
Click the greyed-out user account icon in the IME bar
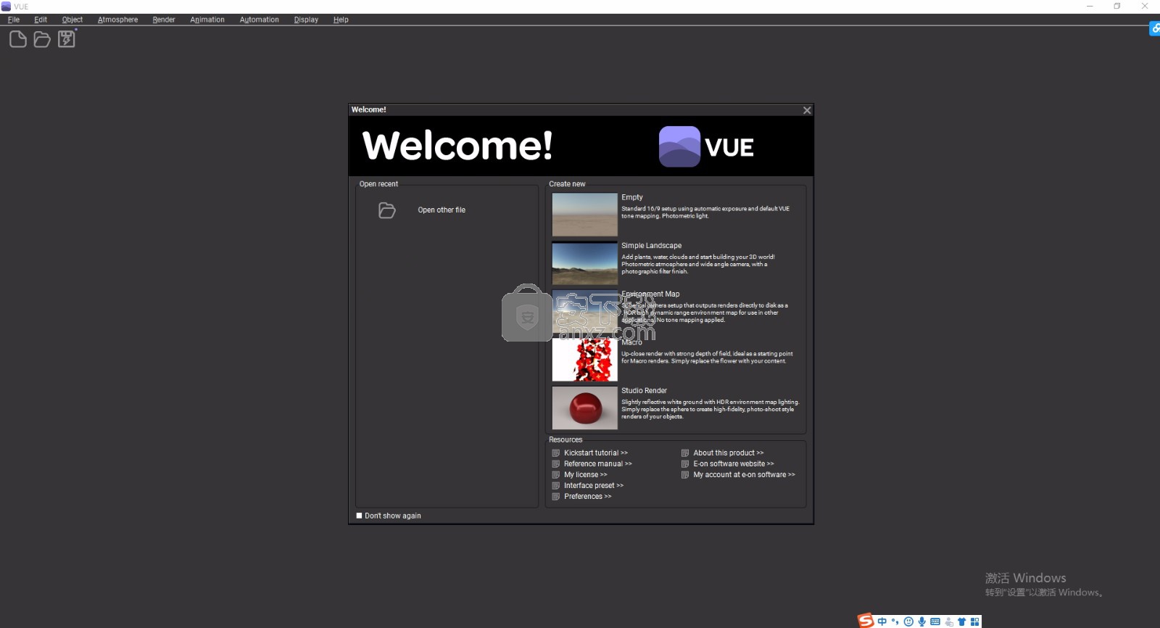click(x=949, y=621)
